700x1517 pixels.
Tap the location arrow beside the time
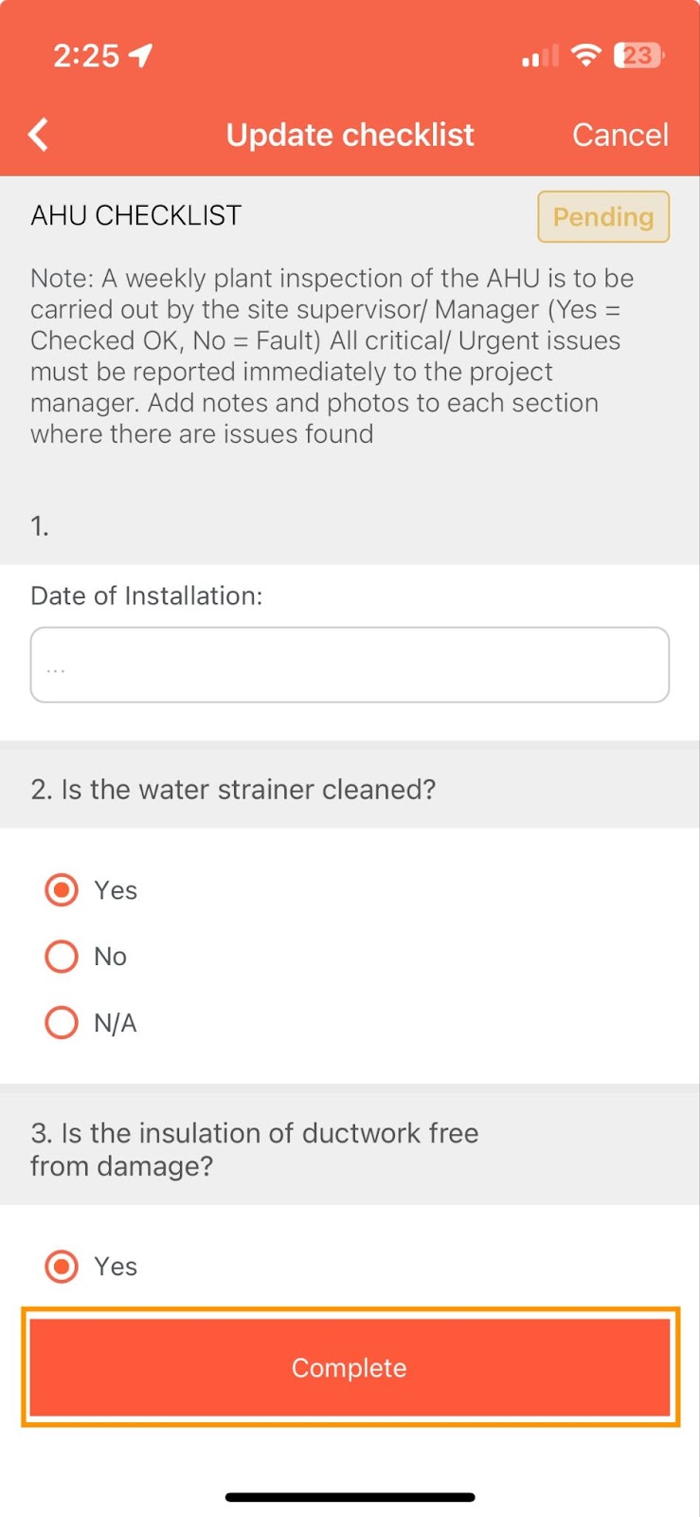140,56
